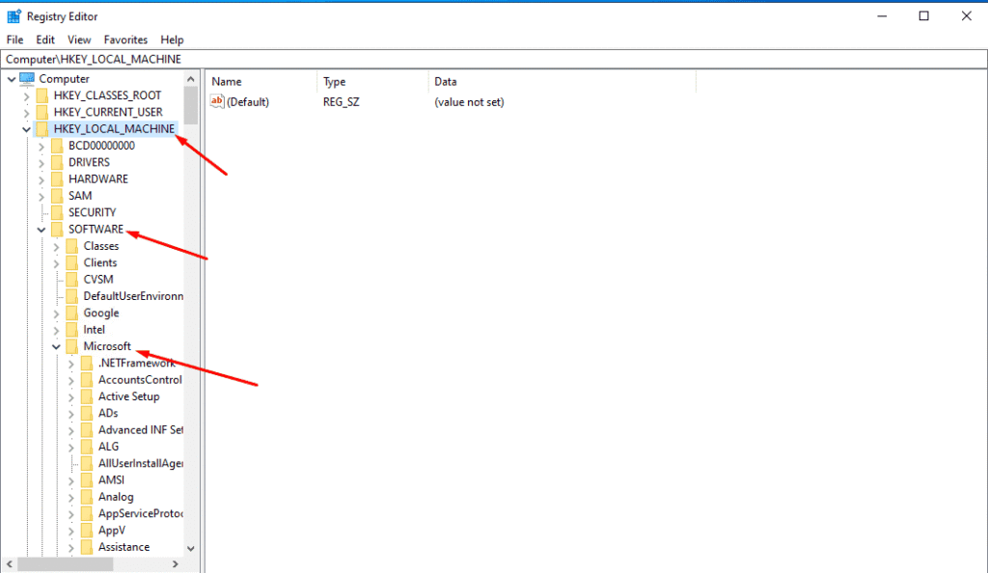Click the Registry Editor app icon in title bar

14,16
